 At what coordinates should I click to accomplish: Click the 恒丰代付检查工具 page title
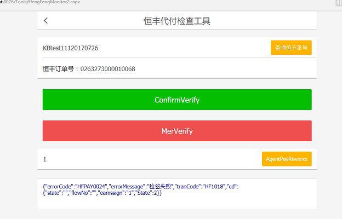pos(177,21)
